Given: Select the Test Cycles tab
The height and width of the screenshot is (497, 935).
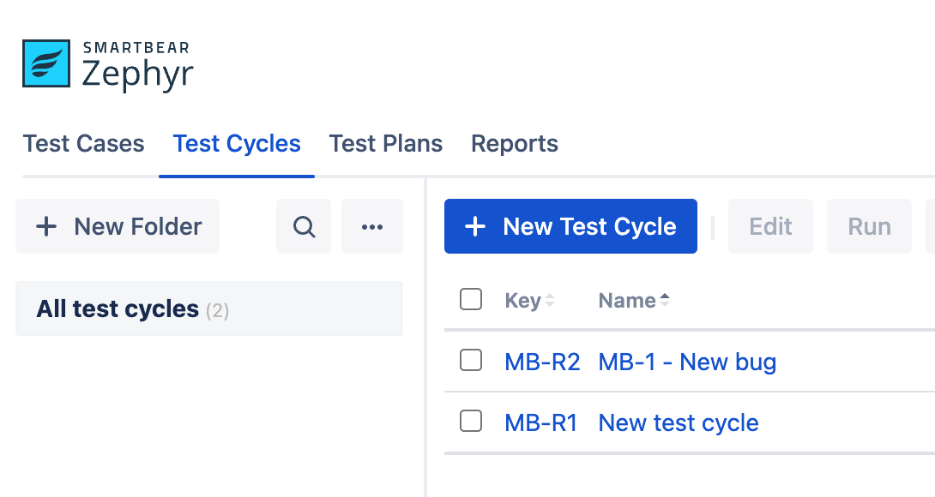Looking at the screenshot, I should pos(237,144).
